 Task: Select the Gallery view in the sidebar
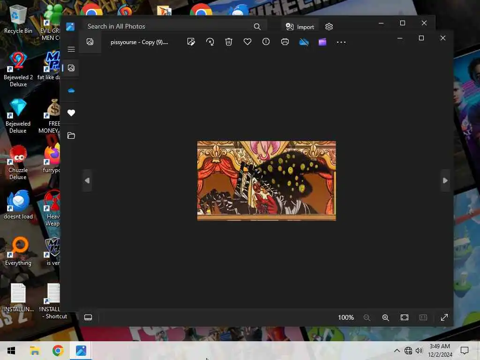pos(71,68)
